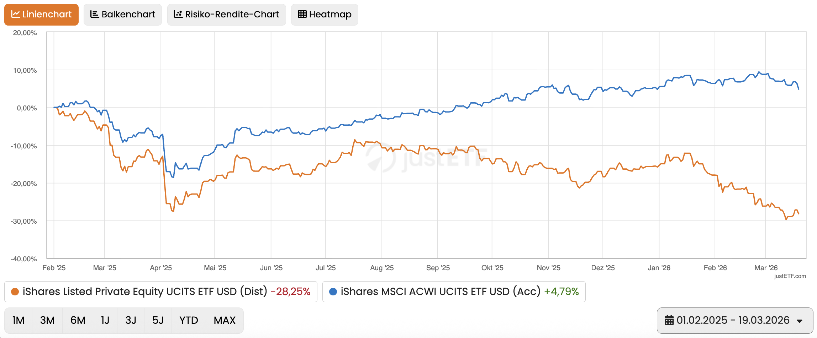Viewport: 817px width, 338px height.
Task: Select the 1J period option
Action: pos(105,320)
